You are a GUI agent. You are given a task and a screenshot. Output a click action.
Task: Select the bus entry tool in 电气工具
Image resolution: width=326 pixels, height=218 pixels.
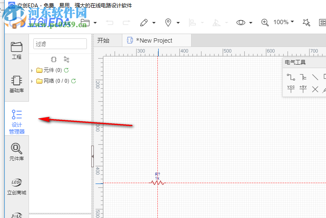[303, 77]
